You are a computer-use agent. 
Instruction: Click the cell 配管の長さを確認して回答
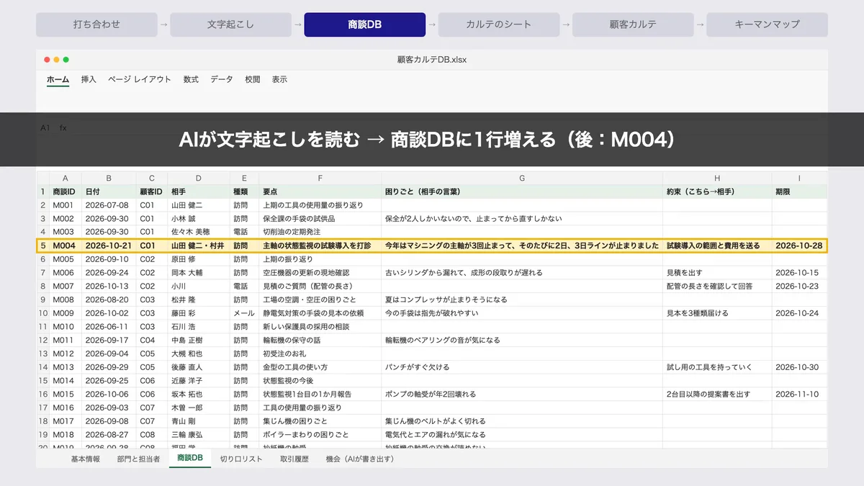coord(718,286)
